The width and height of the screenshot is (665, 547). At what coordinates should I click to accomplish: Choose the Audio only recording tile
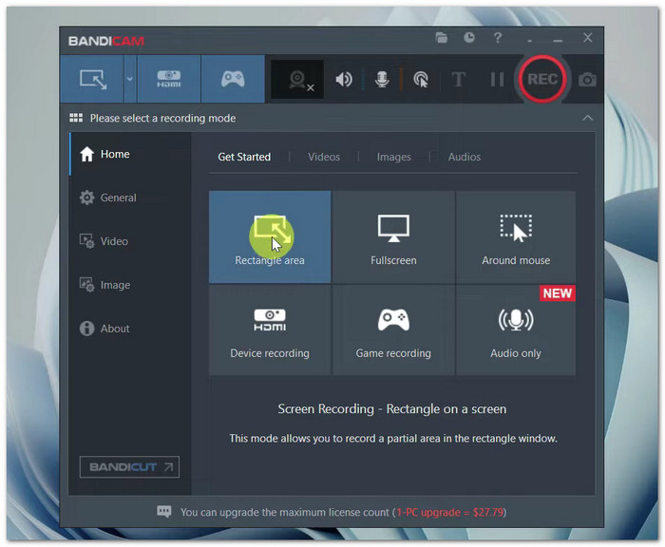pos(516,330)
